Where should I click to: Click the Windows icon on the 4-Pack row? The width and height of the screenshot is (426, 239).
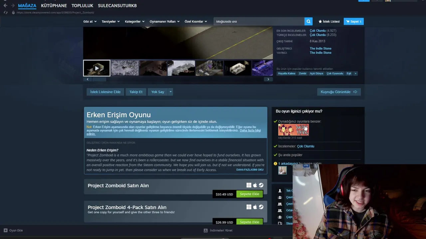(x=249, y=207)
